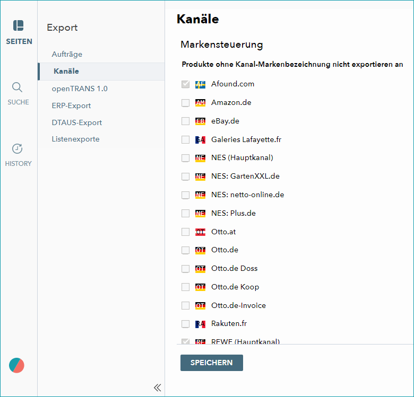Click the eBay.de label
This screenshot has height=397, width=414.
coord(225,121)
